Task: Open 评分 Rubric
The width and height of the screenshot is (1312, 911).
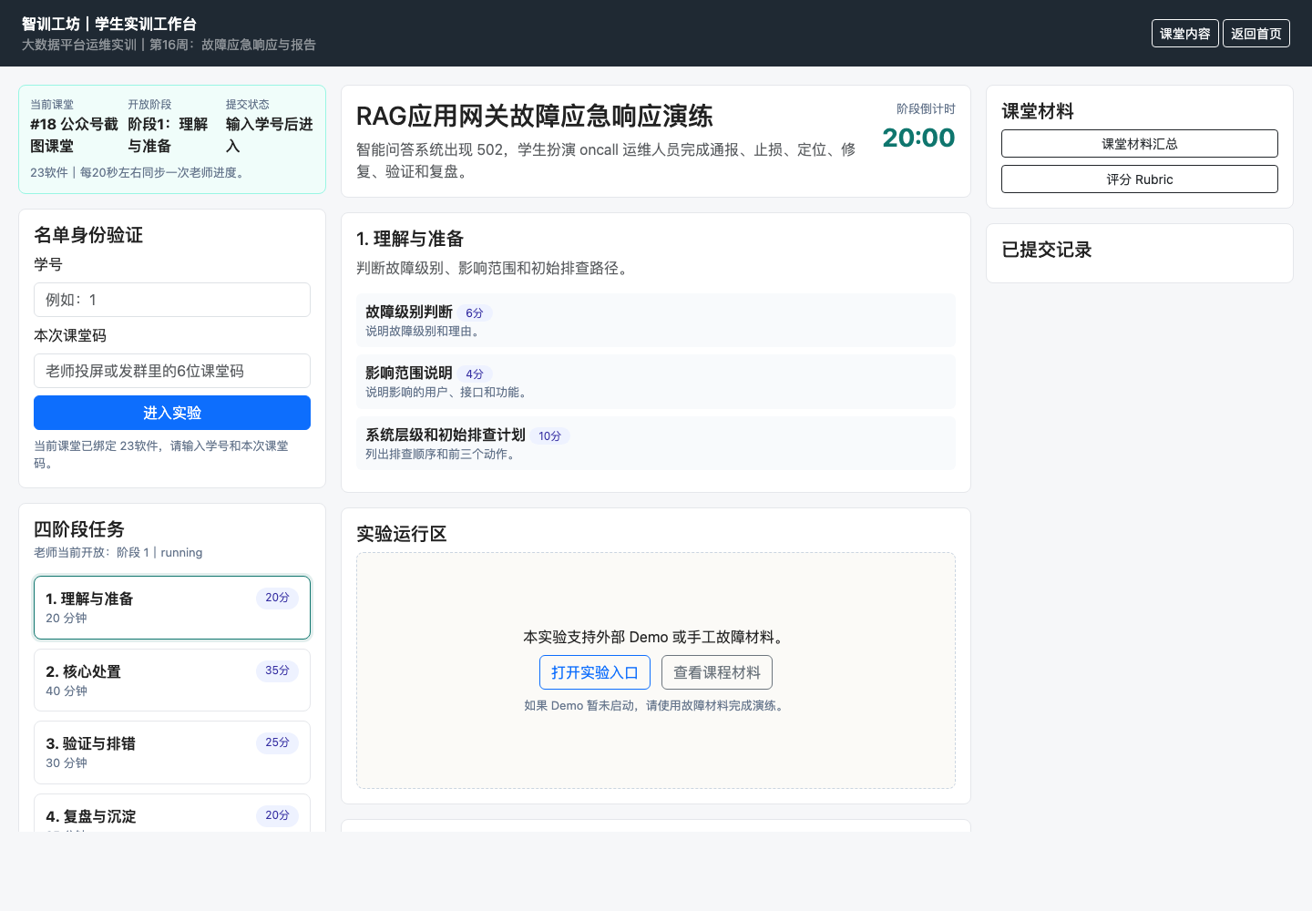Action: click(x=1139, y=179)
